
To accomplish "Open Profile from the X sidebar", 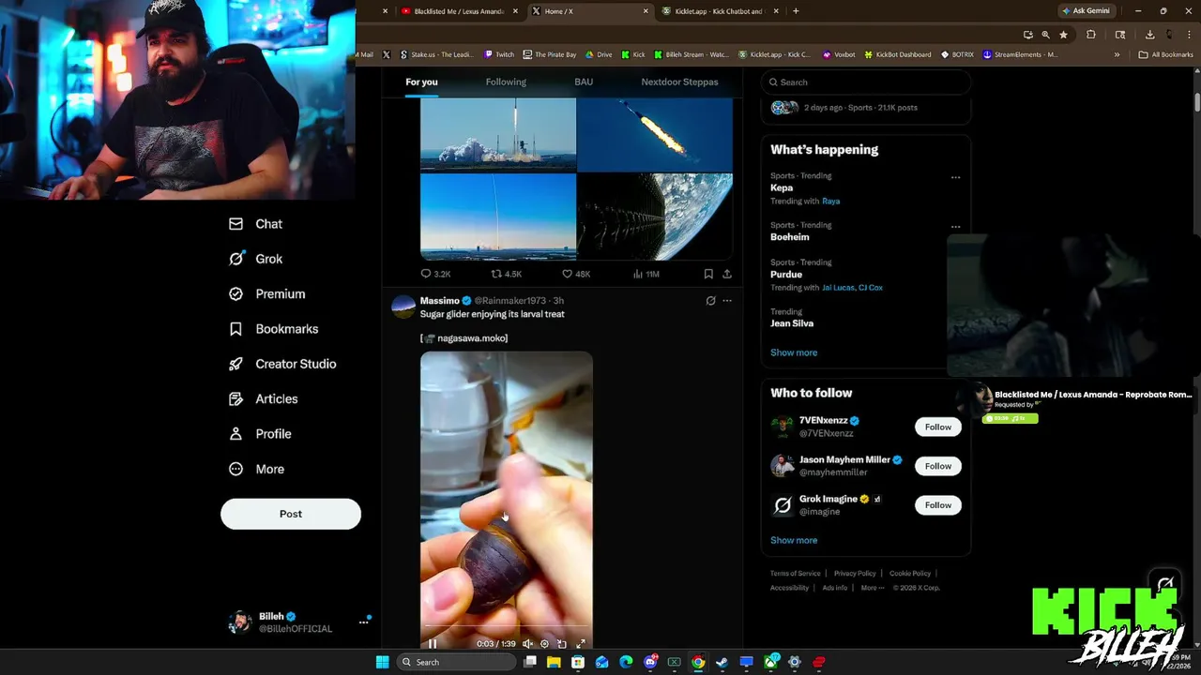I will point(261,434).
